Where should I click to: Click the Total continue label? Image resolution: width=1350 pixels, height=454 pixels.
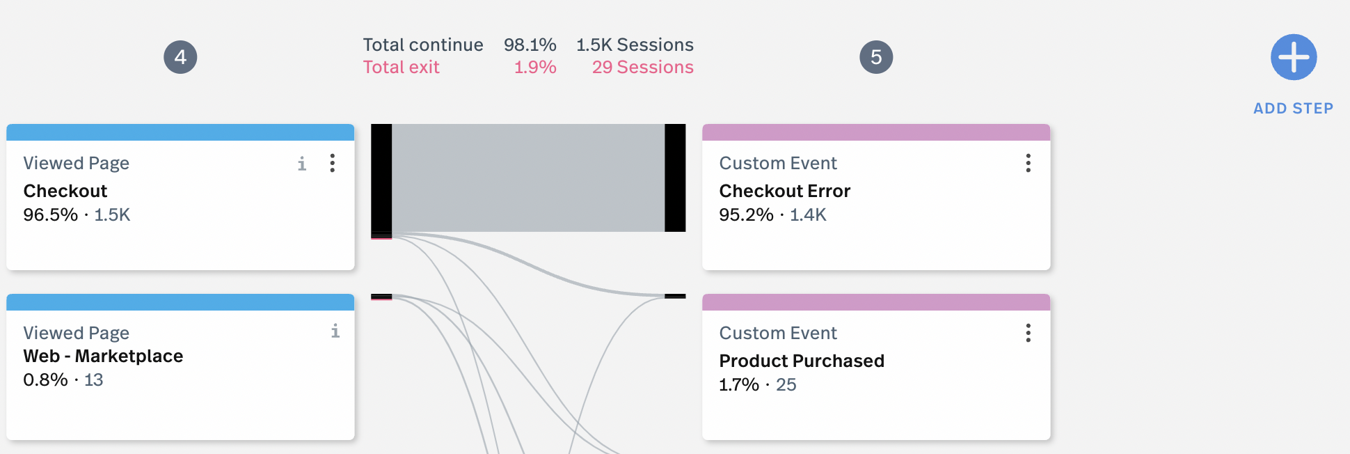[x=423, y=45]
